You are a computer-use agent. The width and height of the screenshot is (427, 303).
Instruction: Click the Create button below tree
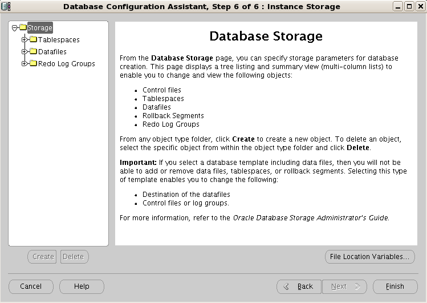[42, 257]
